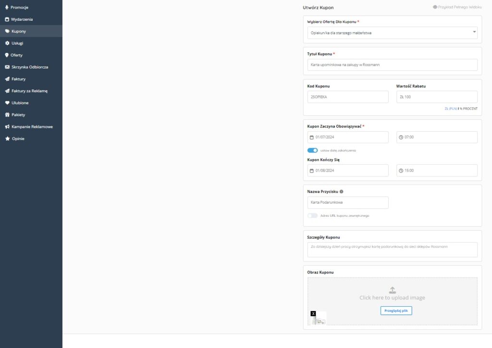Viewport: 492px width, 348px height.
Task: Click the star icon beside Opinie
Action: pyautogui.click(x=7, y=139)
